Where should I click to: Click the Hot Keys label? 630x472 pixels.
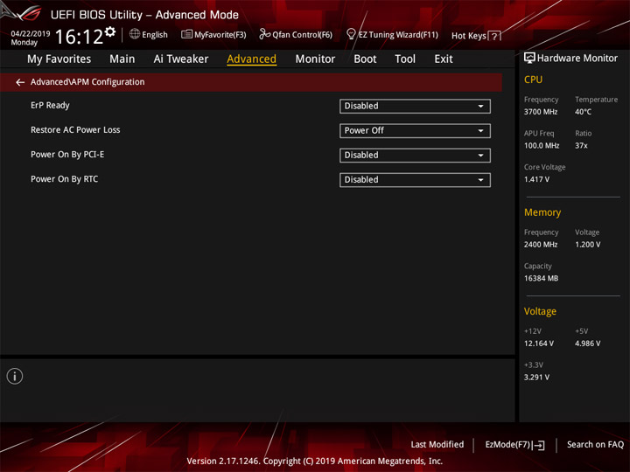click(468, 36)
